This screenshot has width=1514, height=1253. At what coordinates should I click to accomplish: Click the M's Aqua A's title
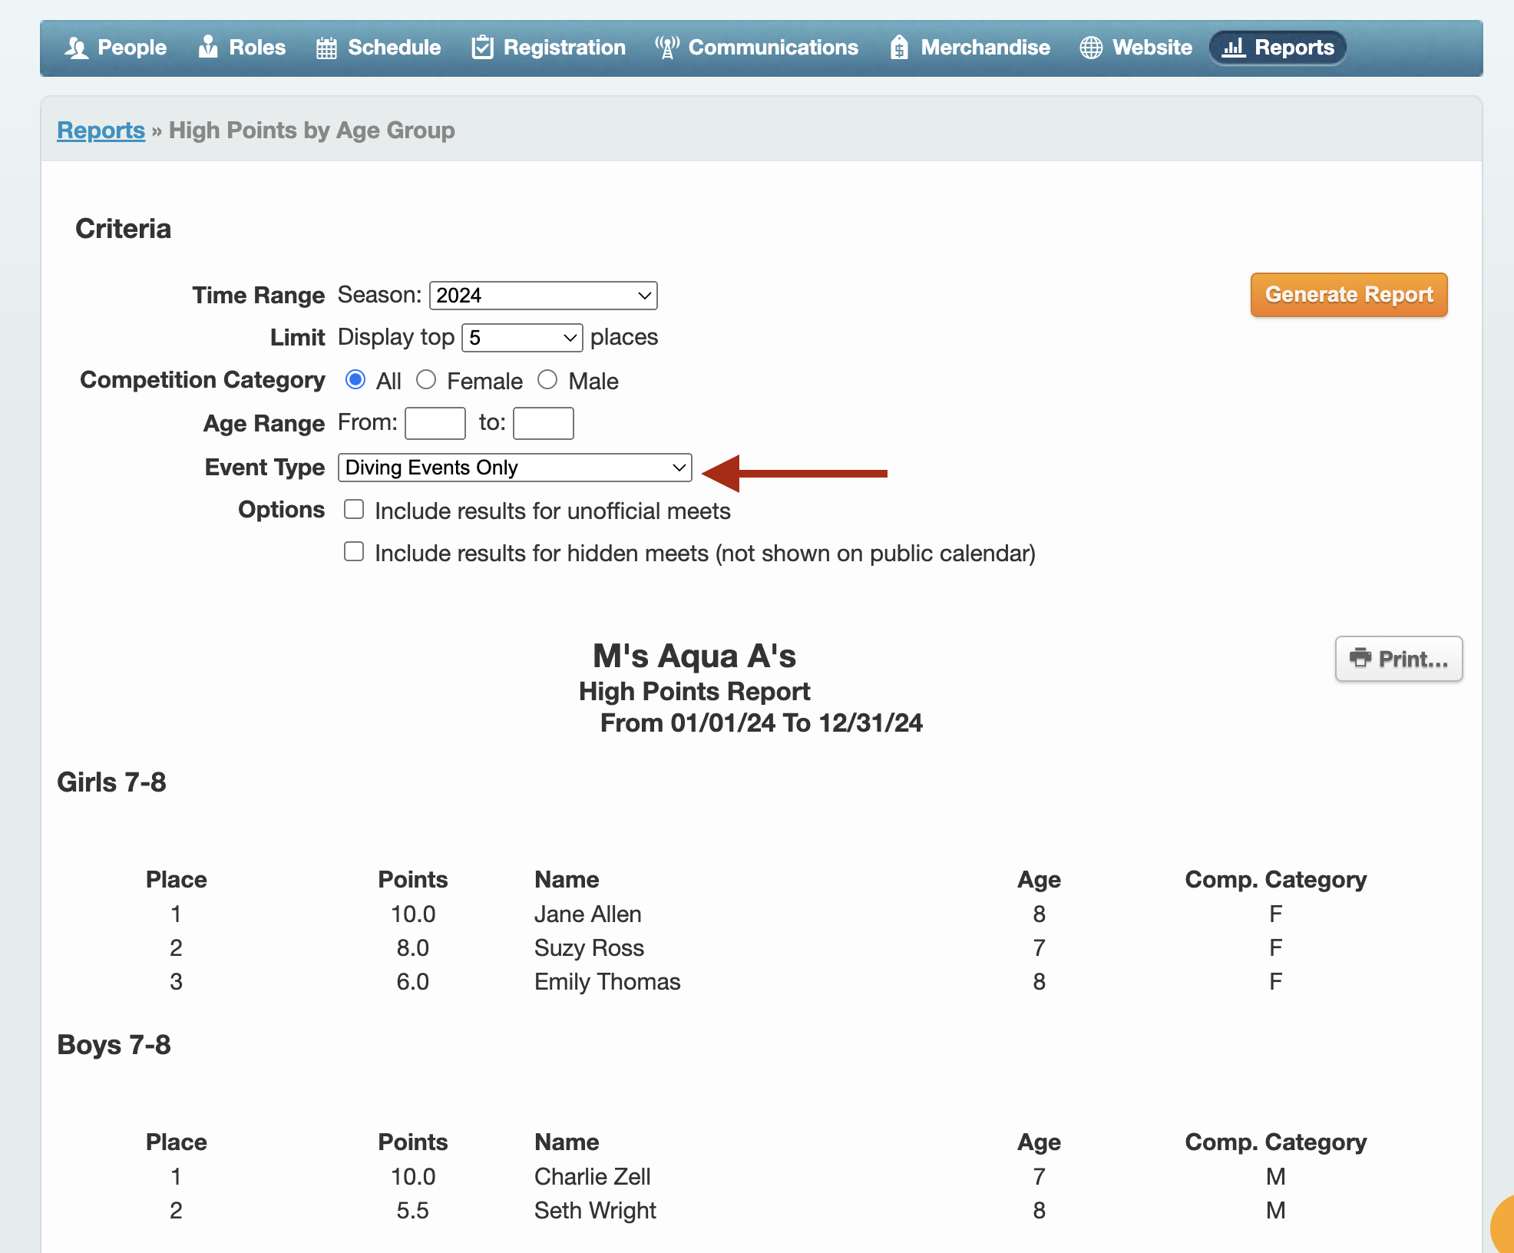coord(694,656)
